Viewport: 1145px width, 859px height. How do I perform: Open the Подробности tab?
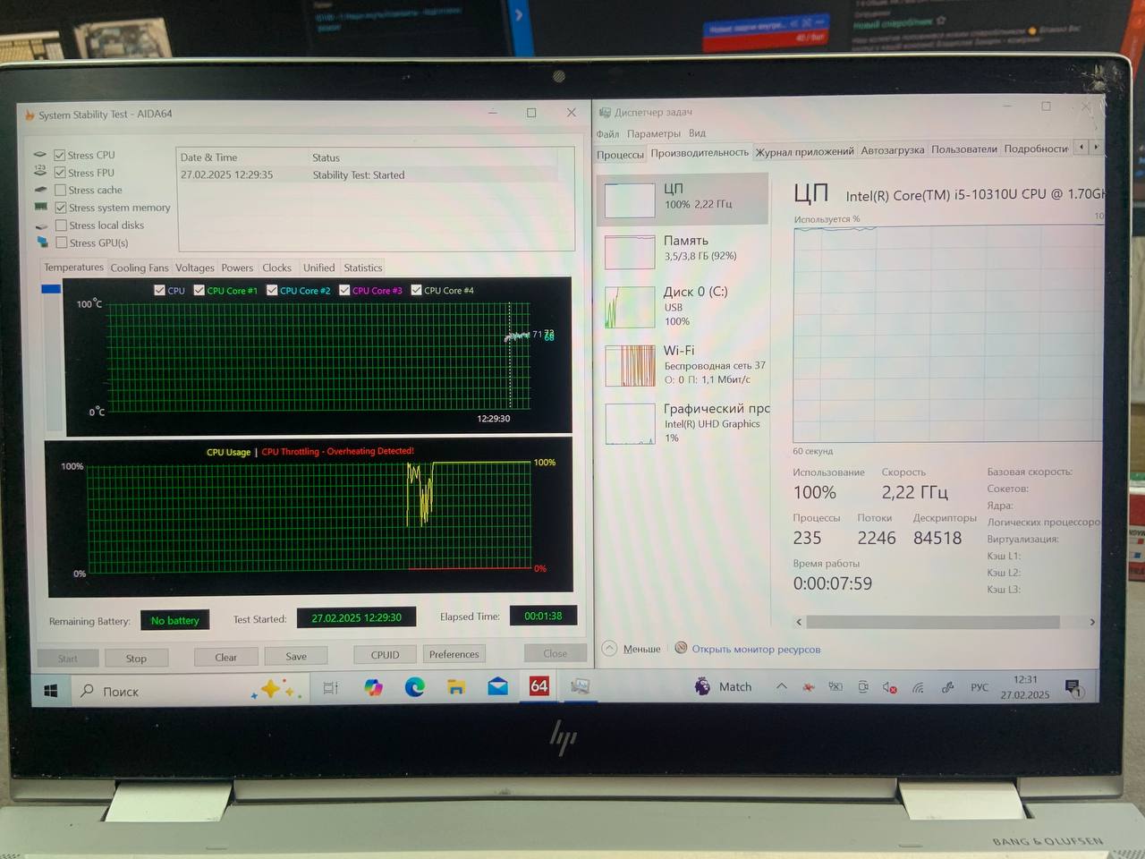[x=1036, y=149]
